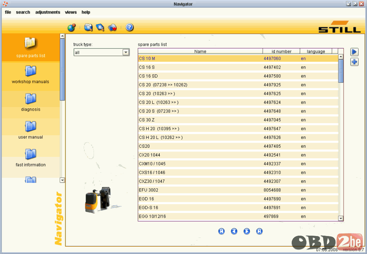367x254 pixels.
Task: Click sidebar scrollbar down arrow
Action: pos(62,180)
